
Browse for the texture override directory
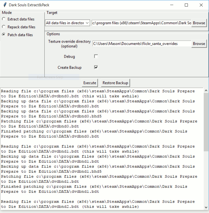[199, 44]
